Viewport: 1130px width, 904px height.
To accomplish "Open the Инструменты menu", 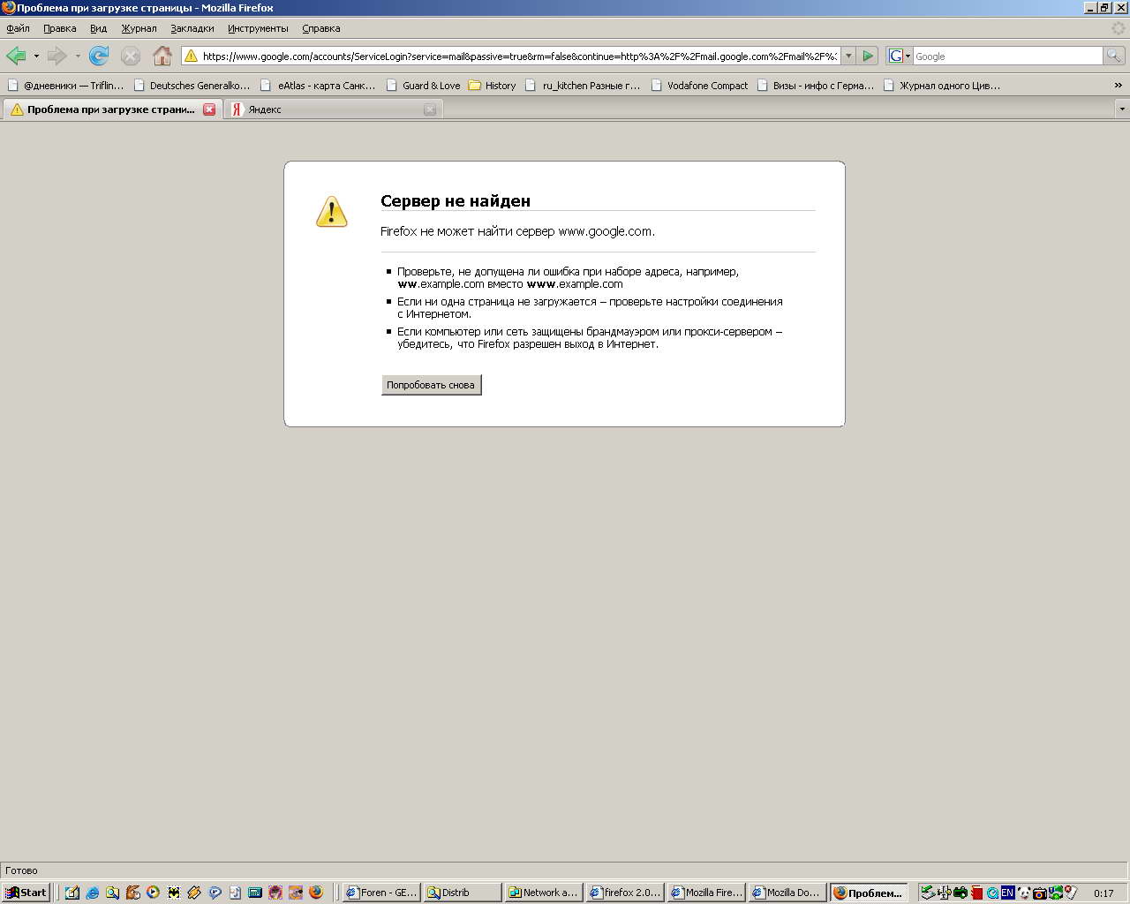I will [x=258, y=28].
